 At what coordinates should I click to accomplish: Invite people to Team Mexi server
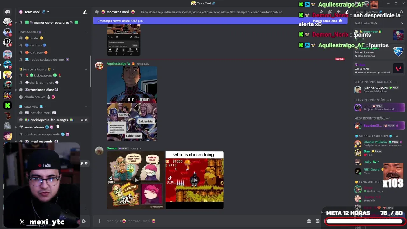click(85, 12)
